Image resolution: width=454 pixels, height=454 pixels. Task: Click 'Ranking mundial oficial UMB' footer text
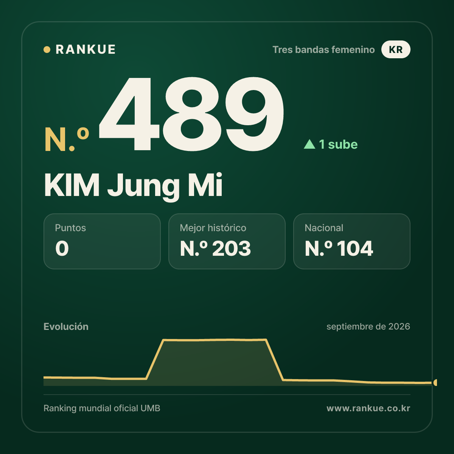pyautogui.click(x=102, y=408)
